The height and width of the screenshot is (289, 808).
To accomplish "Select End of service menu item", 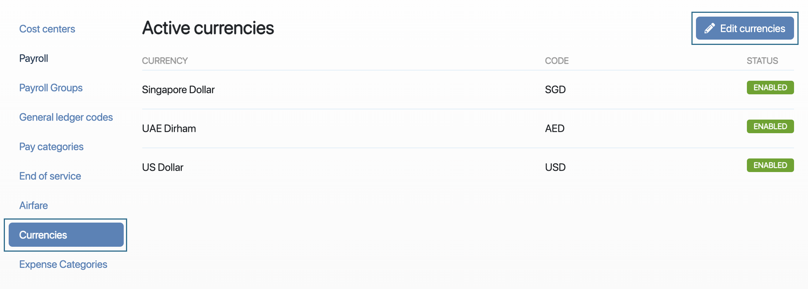I will click(50, 176).
